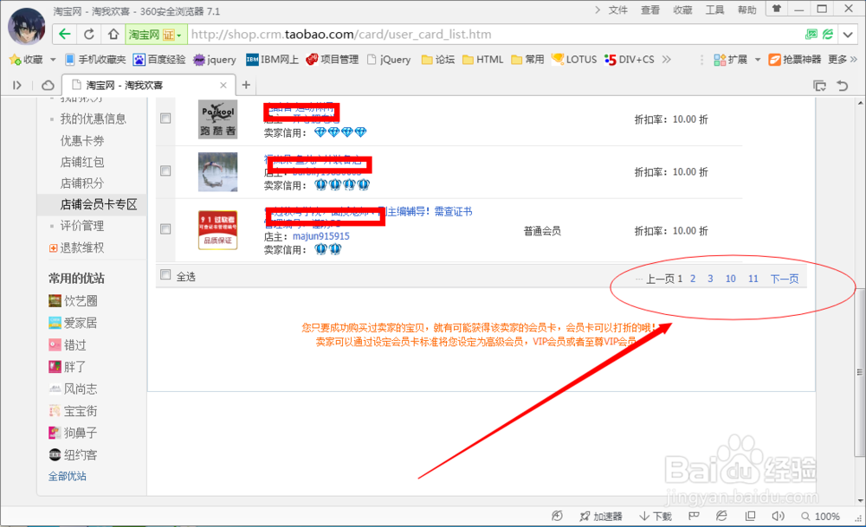Open the 工具 menu in title bar

click(x=716, y=10)
